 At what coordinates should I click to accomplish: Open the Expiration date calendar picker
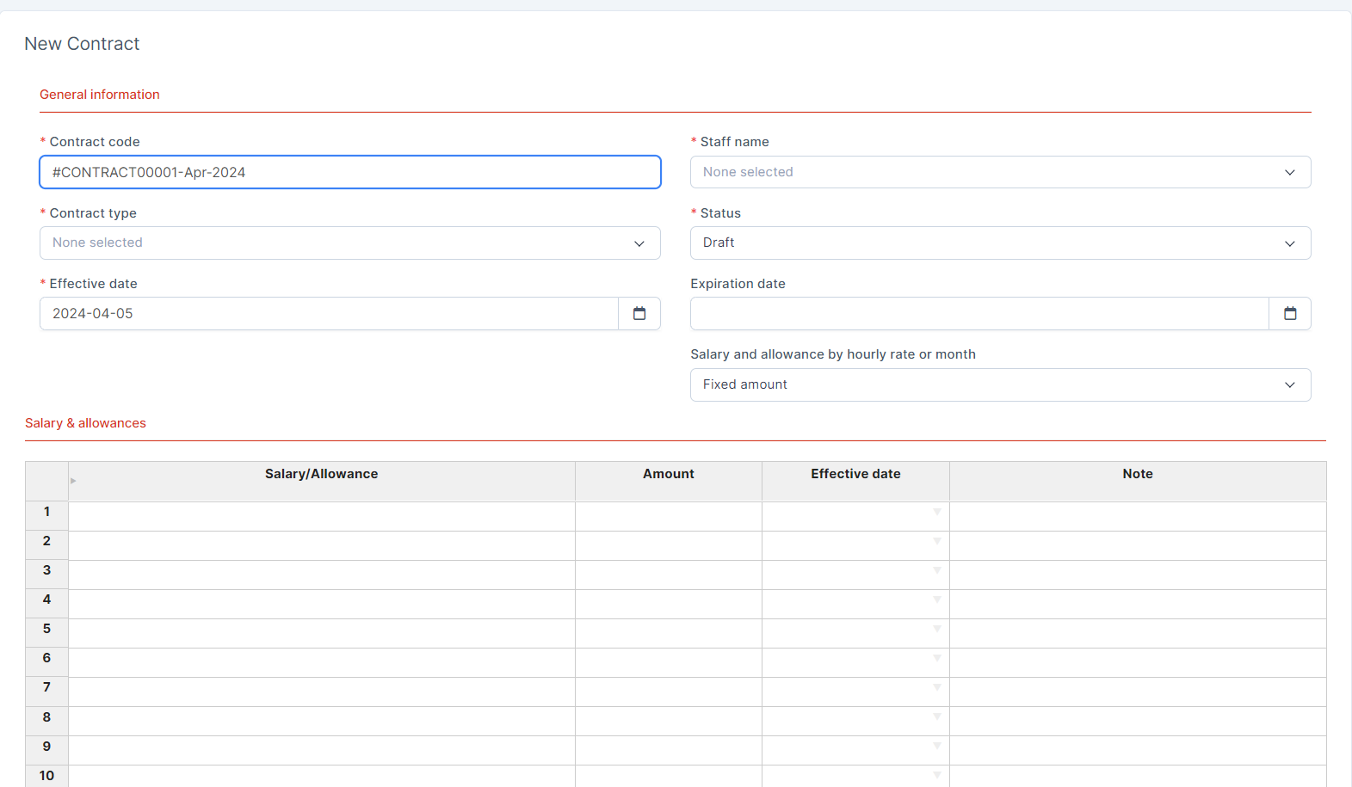pyautogui.click(x=1289, y=314)
